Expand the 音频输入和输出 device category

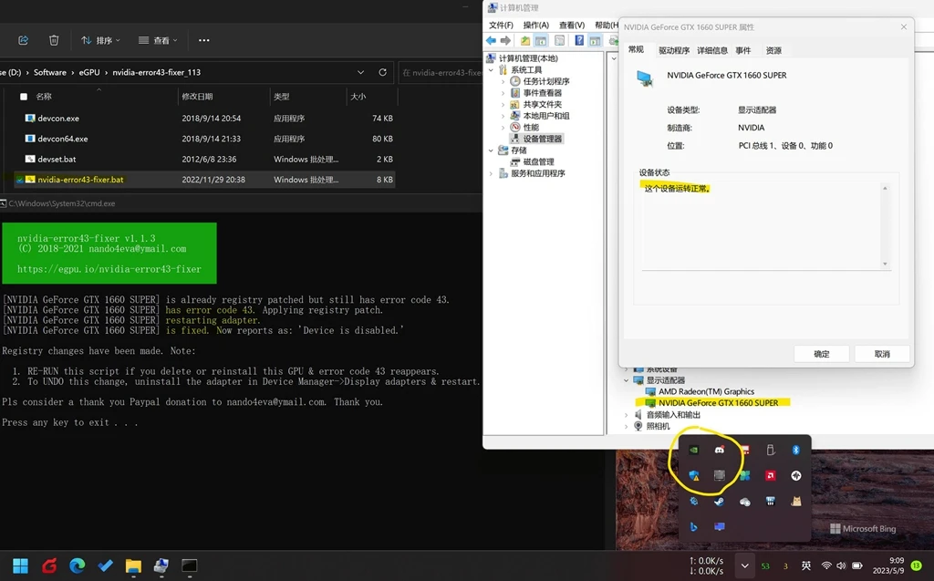626,415
